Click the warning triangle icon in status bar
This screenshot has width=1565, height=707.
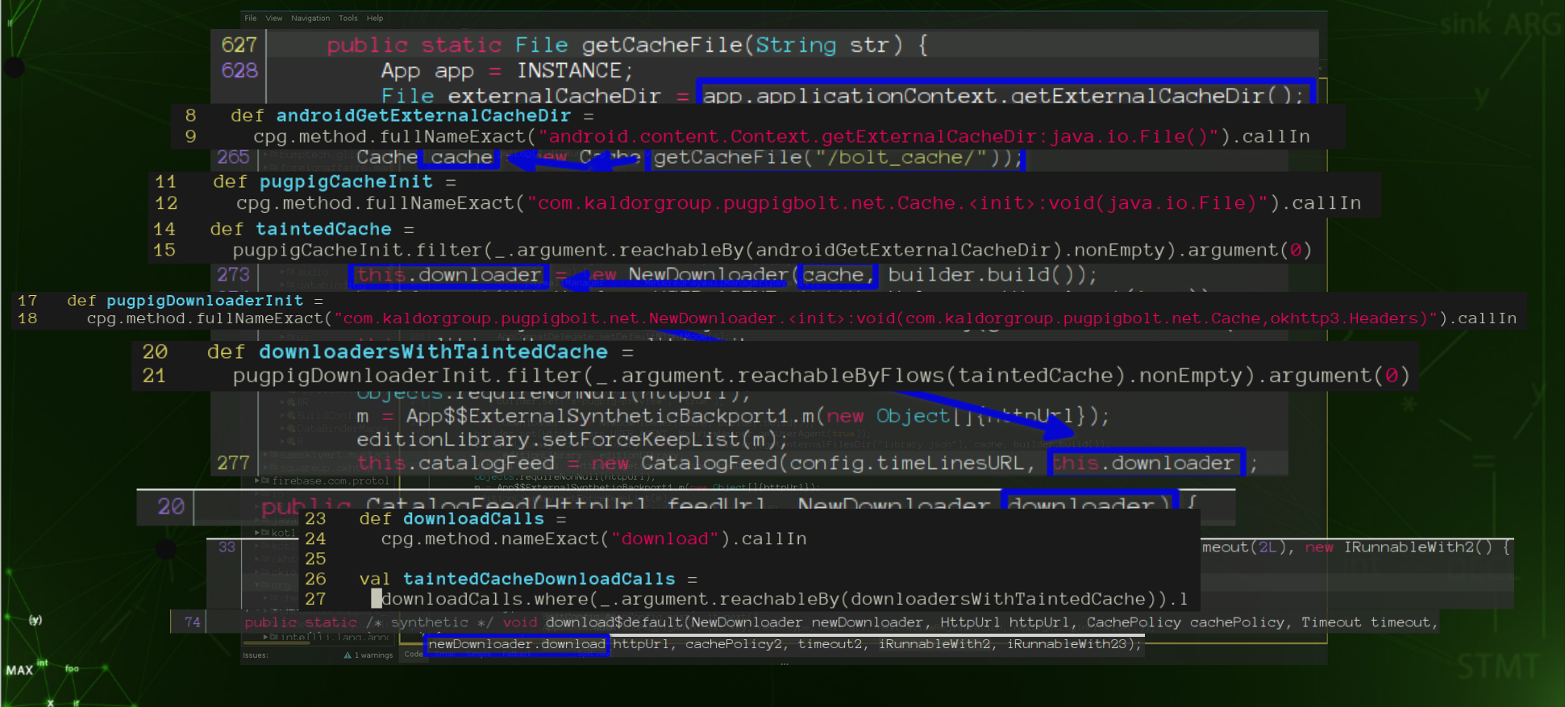(x=348, y=655)
